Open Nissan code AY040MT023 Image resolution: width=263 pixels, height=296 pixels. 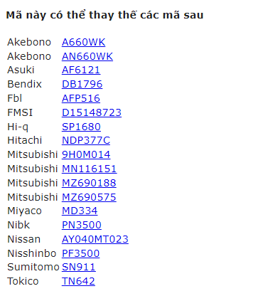click(95, 239)
